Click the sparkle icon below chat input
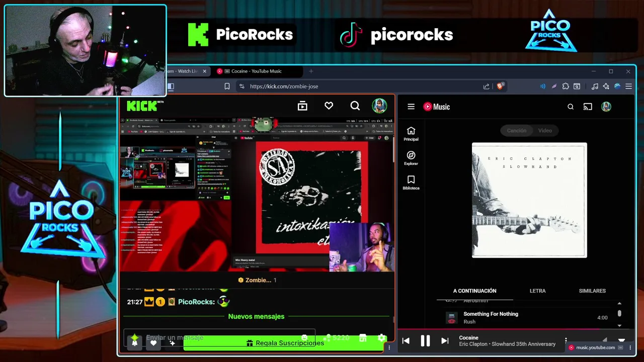 [x=172, y=343]
